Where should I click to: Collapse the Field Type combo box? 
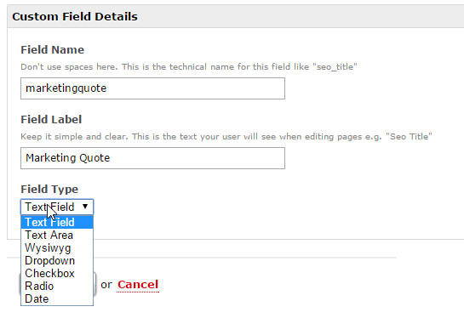[57, 207]
